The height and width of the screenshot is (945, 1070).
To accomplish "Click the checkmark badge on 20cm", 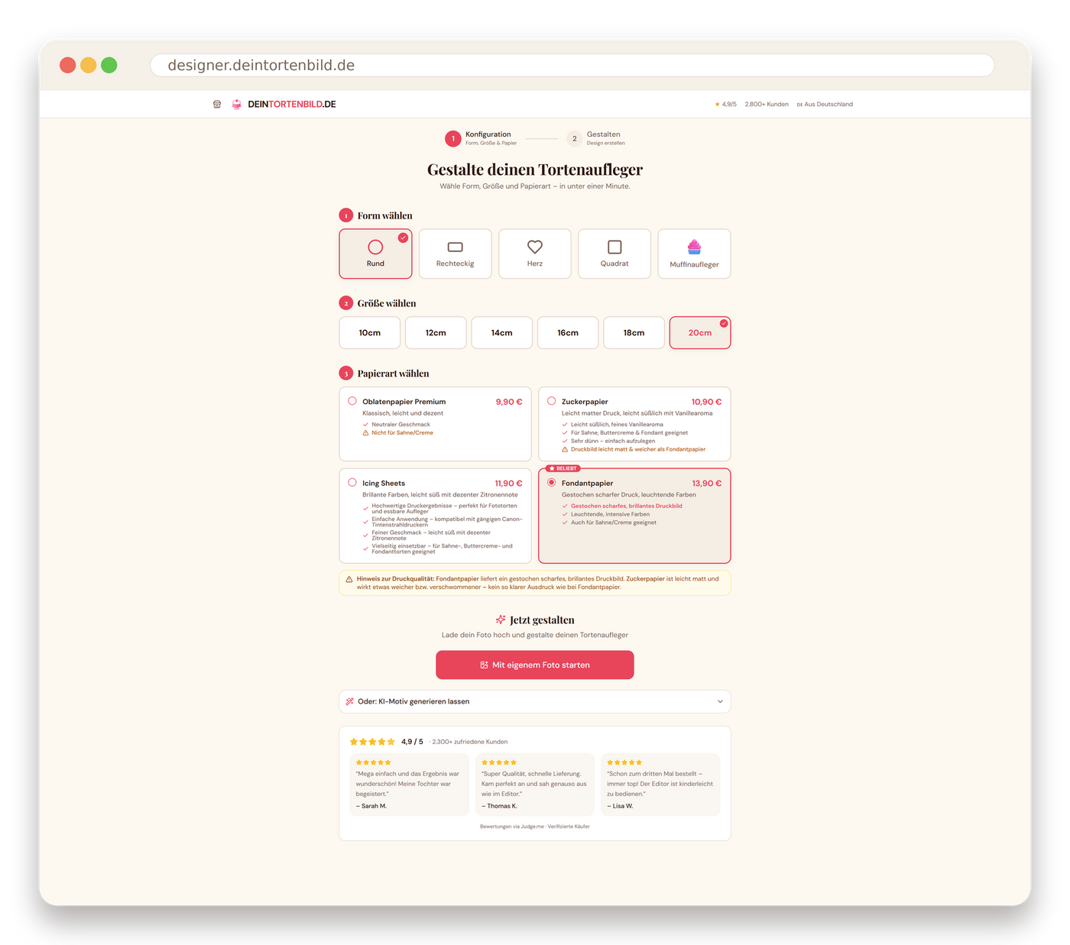I will coord(724,323).
